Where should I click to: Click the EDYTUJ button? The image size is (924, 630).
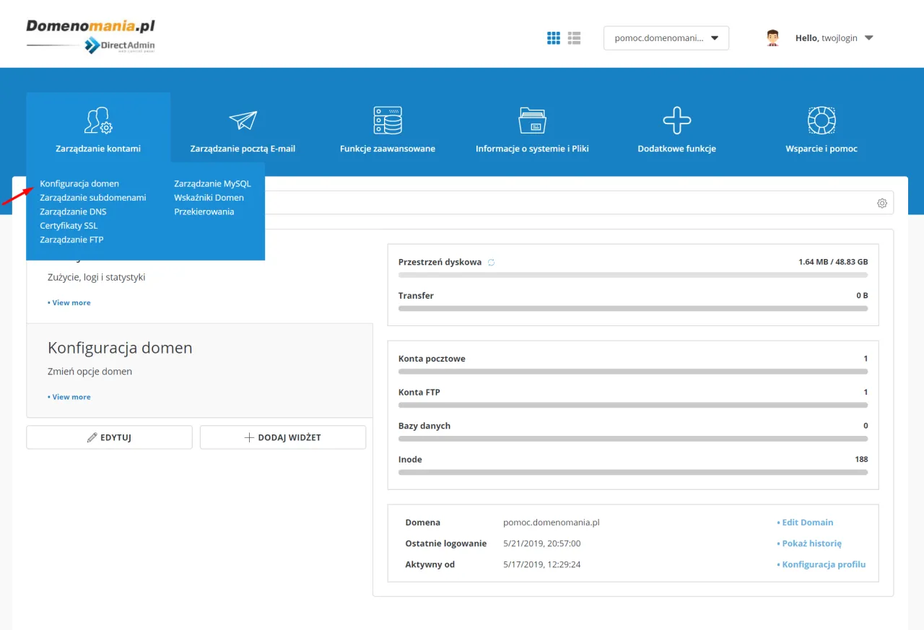pos(109,437)
